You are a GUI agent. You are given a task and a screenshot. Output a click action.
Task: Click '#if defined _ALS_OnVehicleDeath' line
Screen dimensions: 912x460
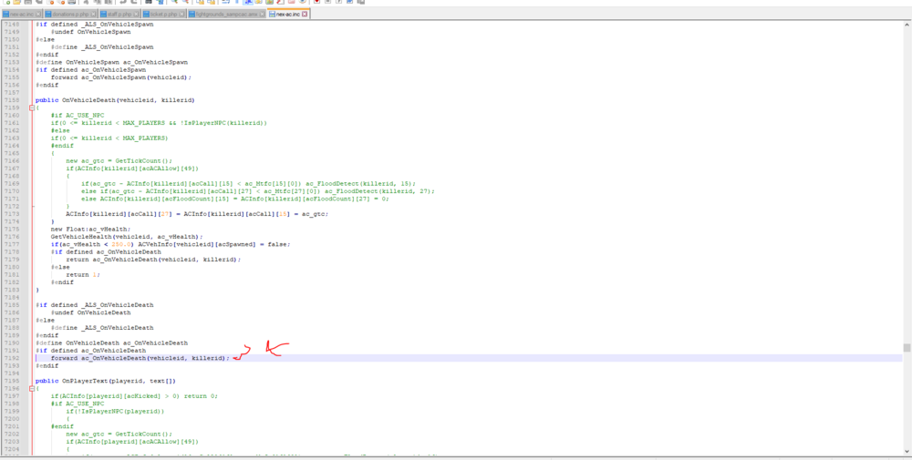coord(94,305)
